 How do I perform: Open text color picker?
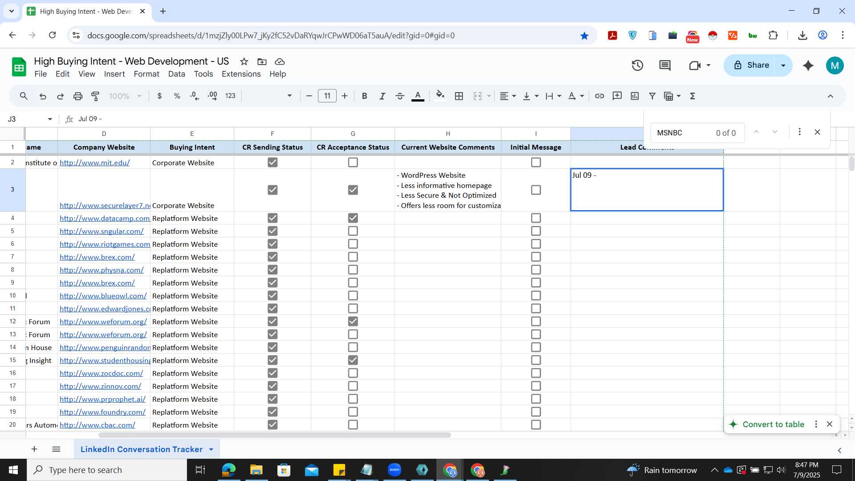[418, 96]
